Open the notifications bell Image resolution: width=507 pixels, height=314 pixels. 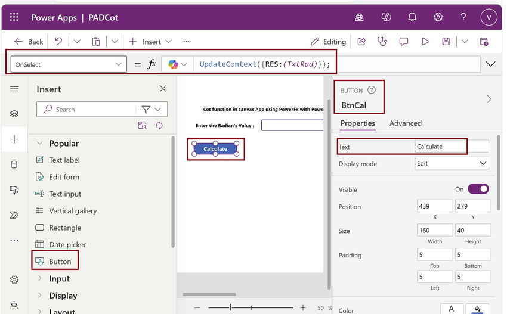pos(412,17)
